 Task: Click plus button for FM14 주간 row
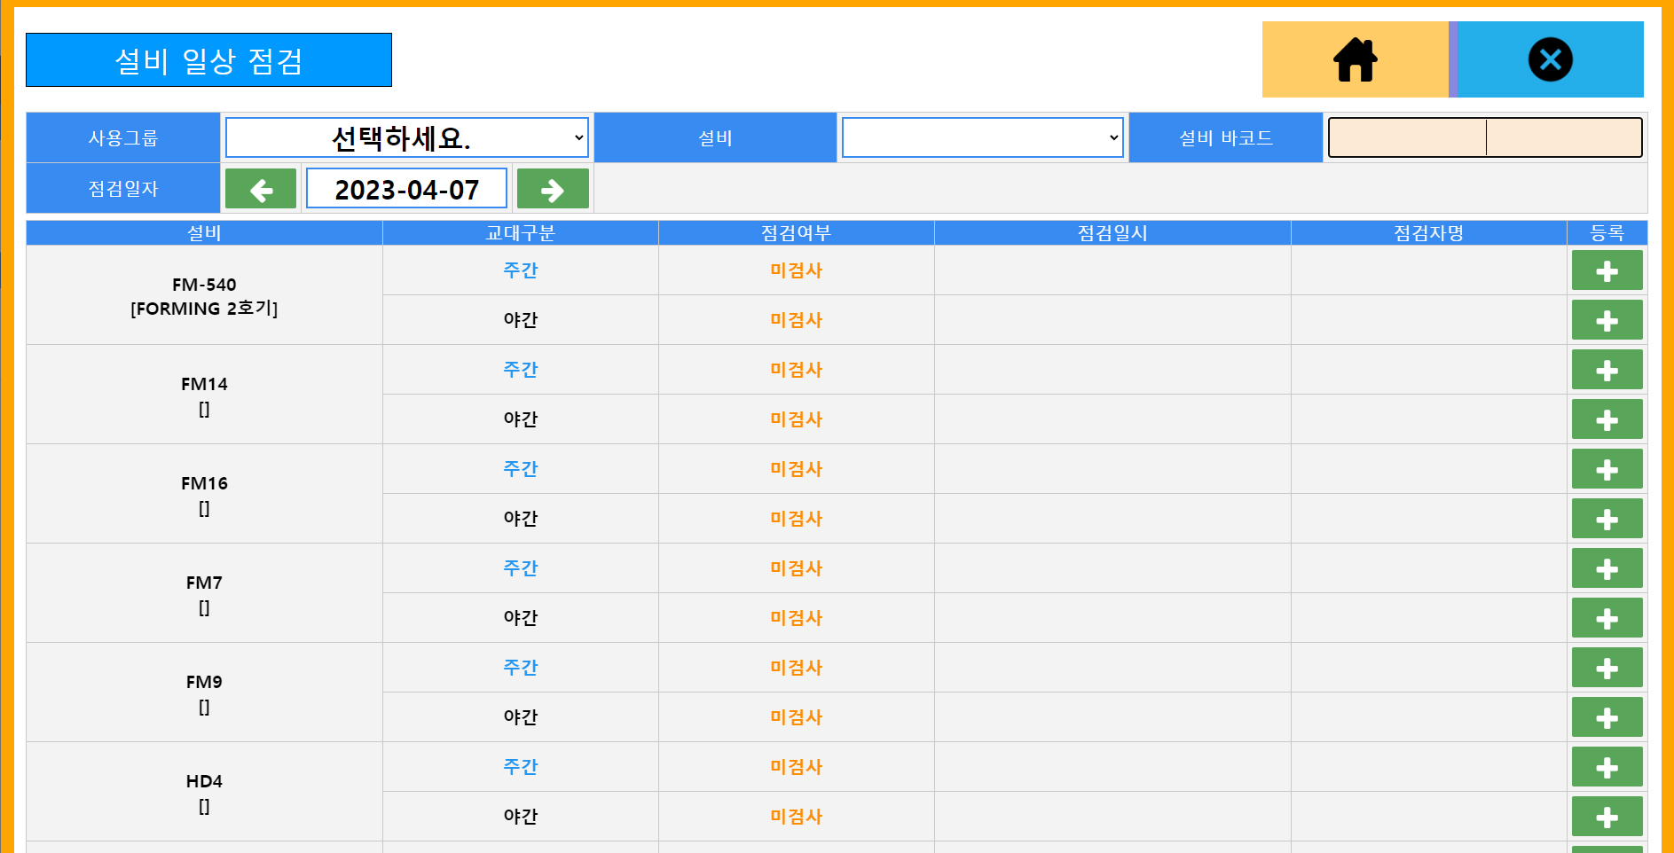[x=1607, y=370]
